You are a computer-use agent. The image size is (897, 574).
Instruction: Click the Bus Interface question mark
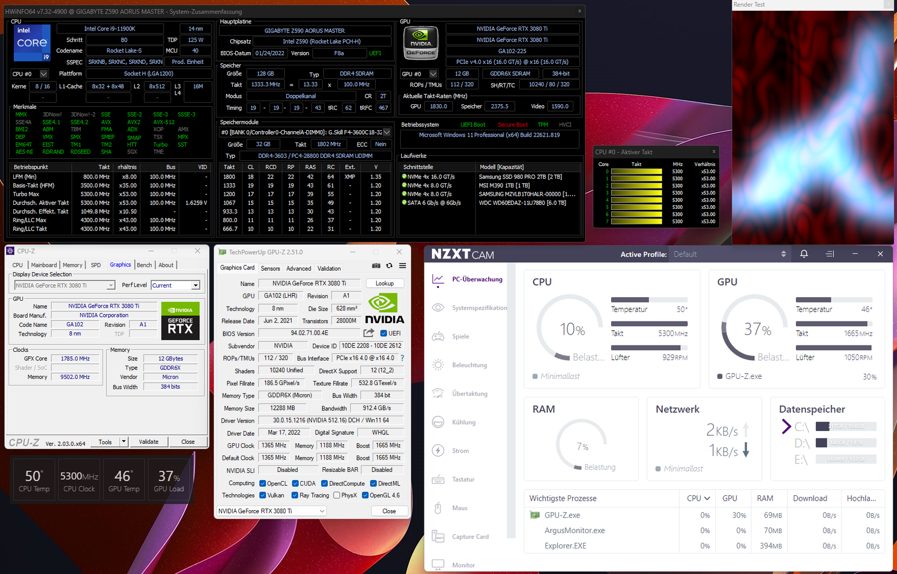pyautogui.click(x=402, y=358)
